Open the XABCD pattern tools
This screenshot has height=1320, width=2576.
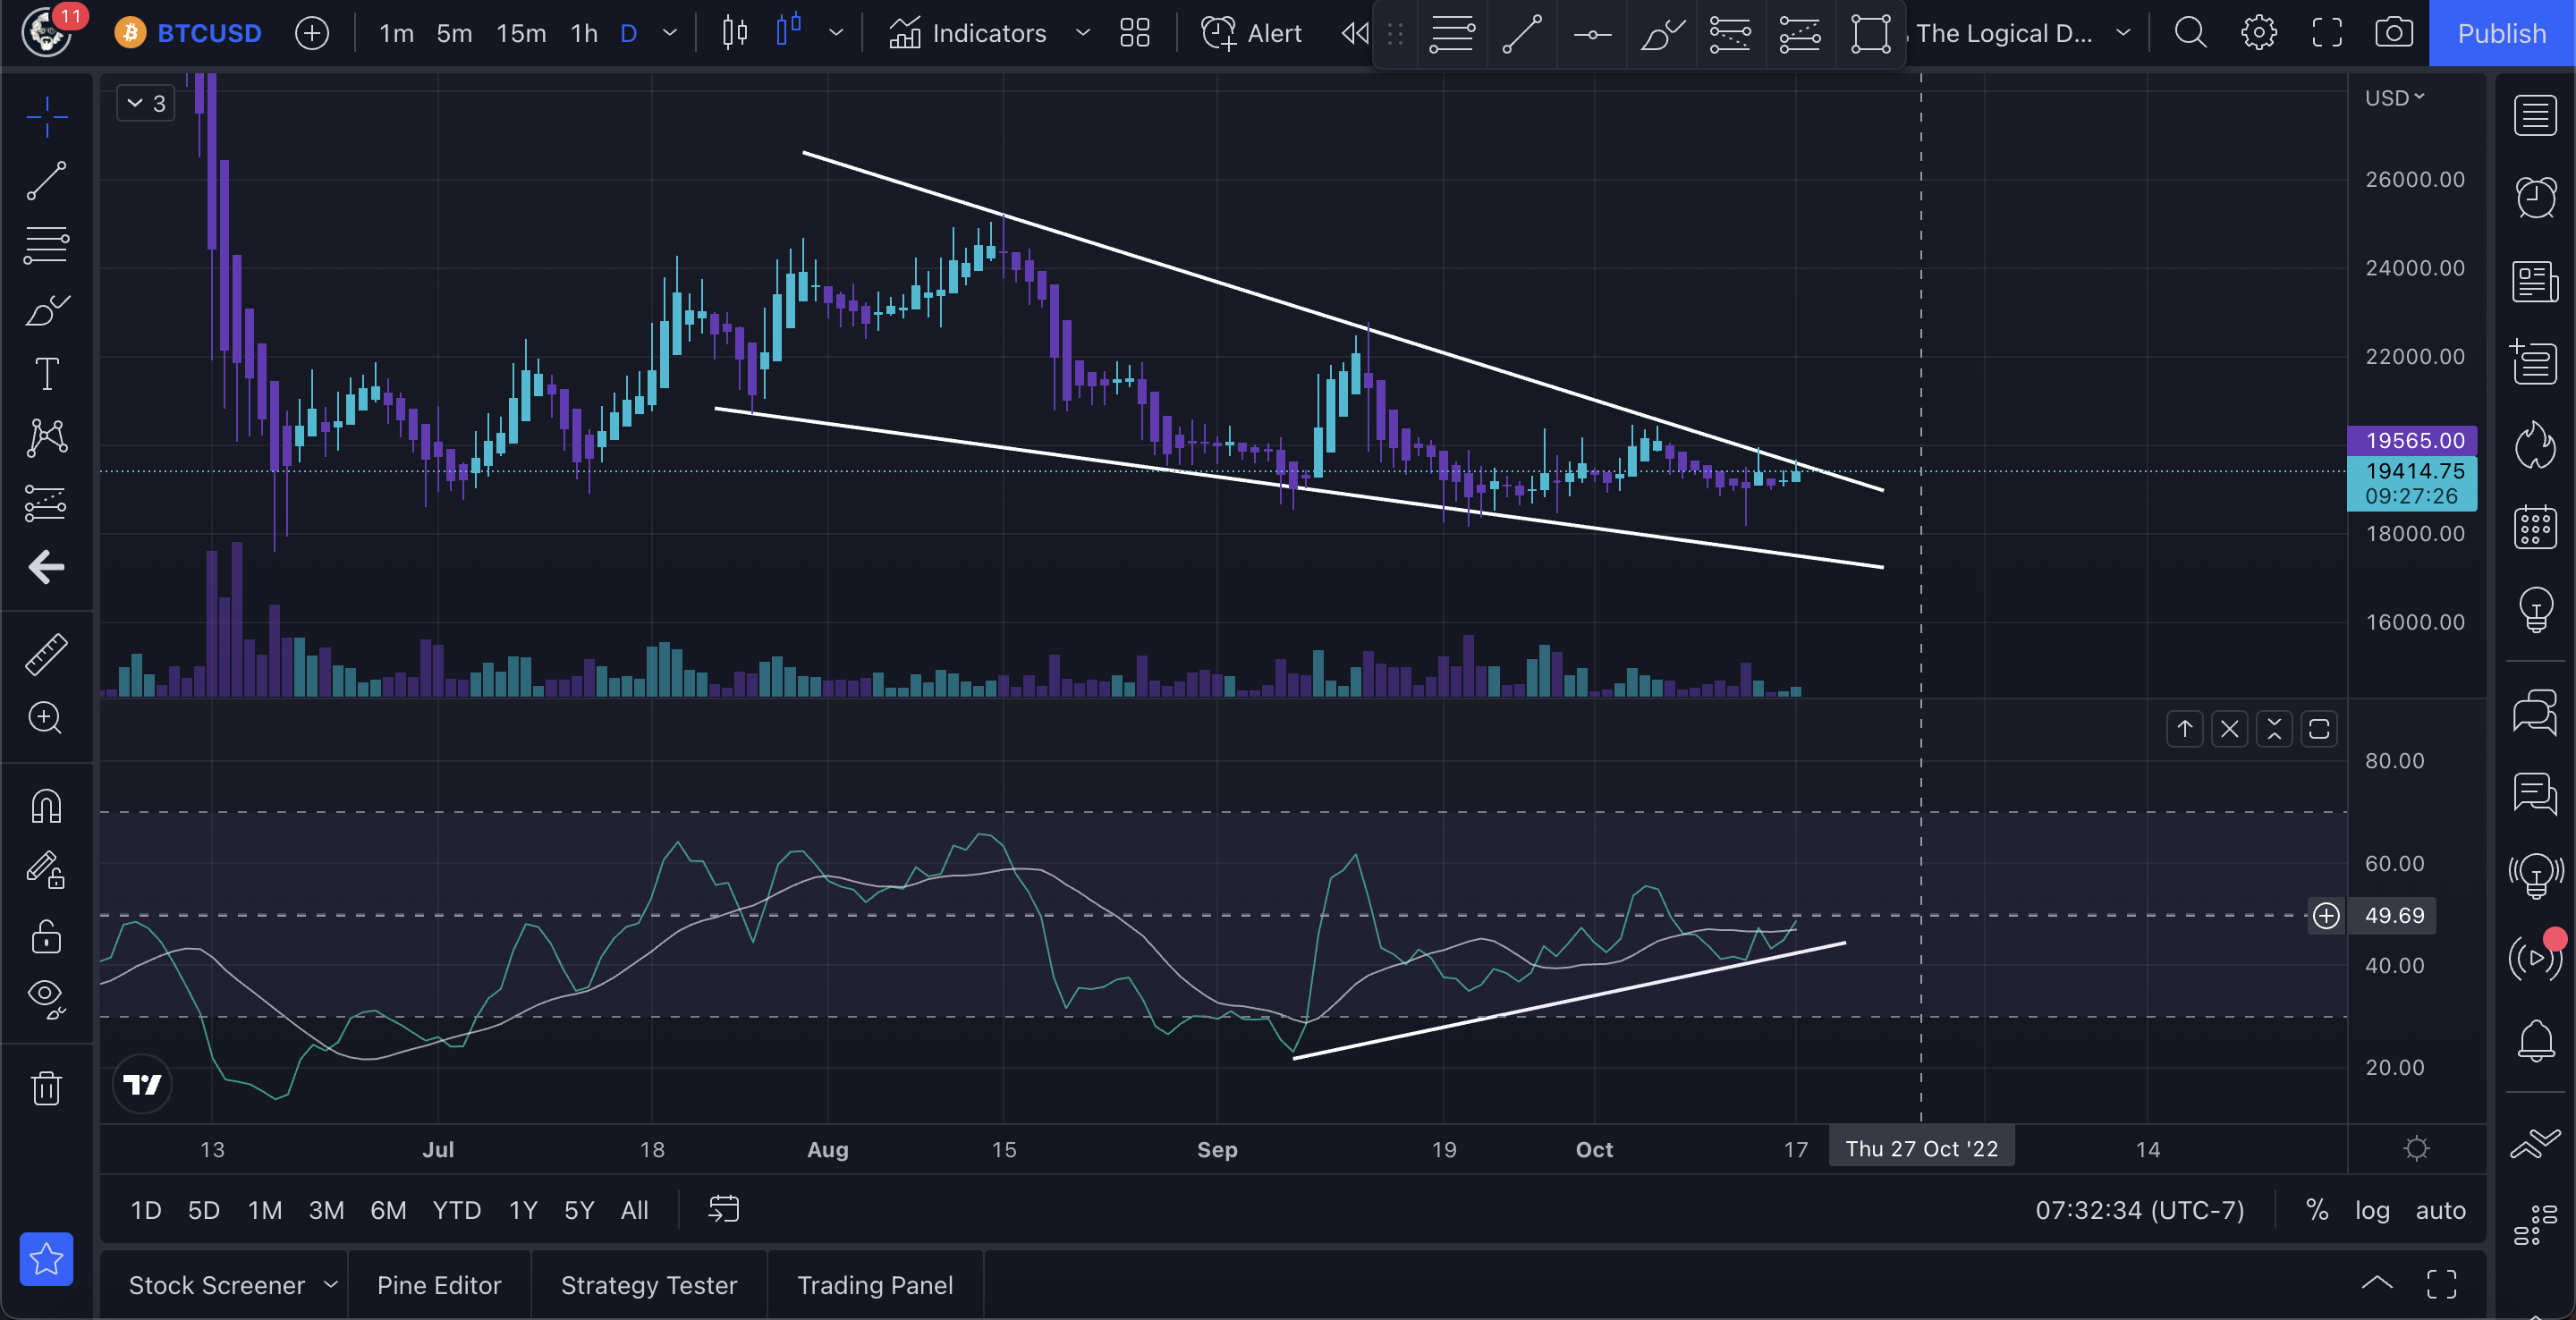(46, 438)
